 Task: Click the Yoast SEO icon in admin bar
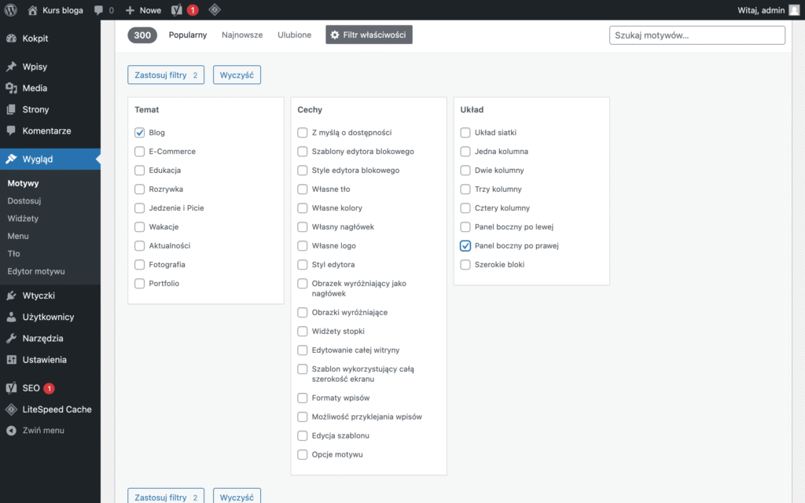(178, 10)
